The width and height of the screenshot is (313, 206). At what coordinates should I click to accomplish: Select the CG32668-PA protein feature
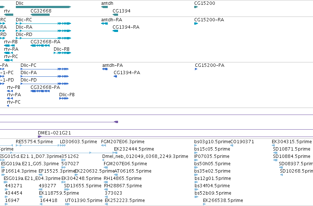(40, 91)
